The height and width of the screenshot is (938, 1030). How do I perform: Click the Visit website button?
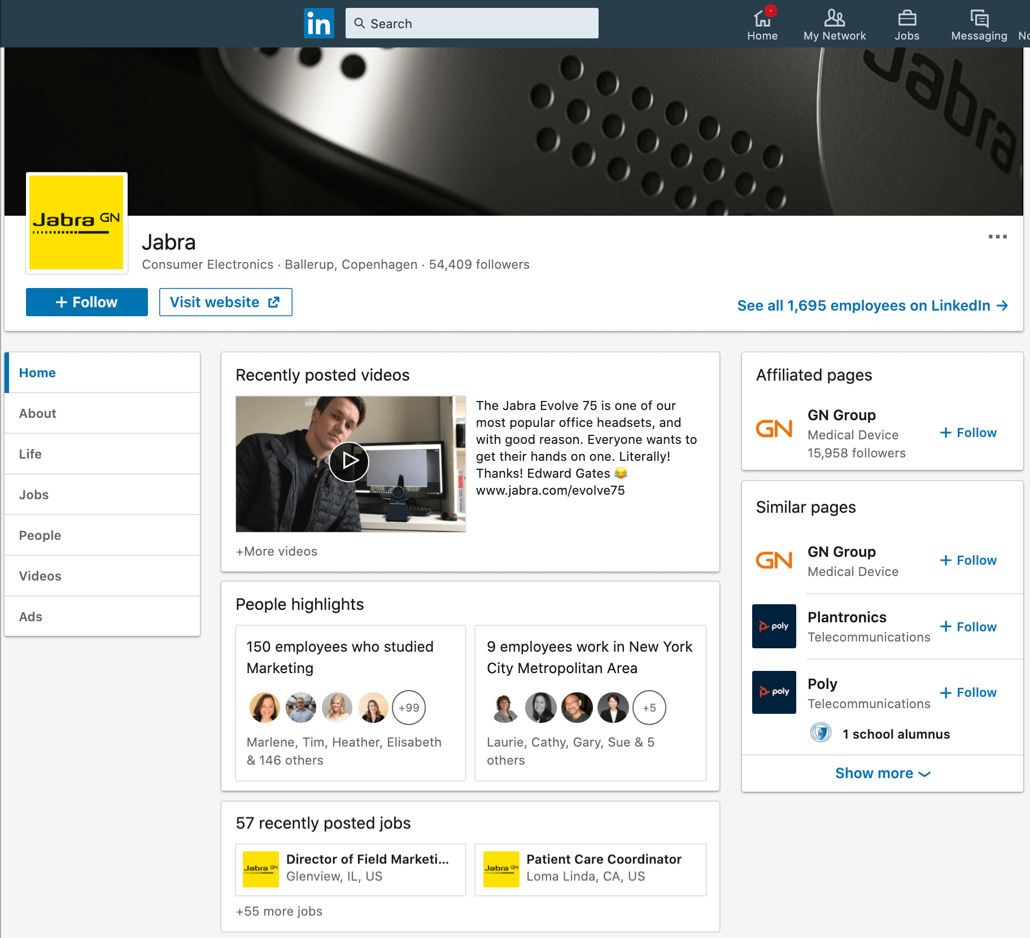225,302
